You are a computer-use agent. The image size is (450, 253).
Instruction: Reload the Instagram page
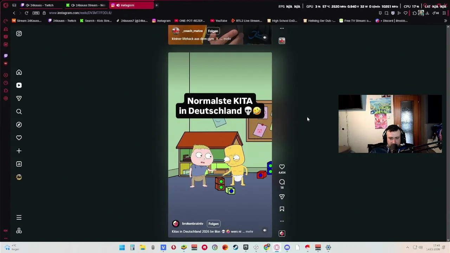26,13
